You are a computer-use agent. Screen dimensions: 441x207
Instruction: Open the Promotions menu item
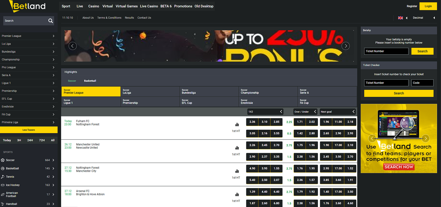click(183, 6)
